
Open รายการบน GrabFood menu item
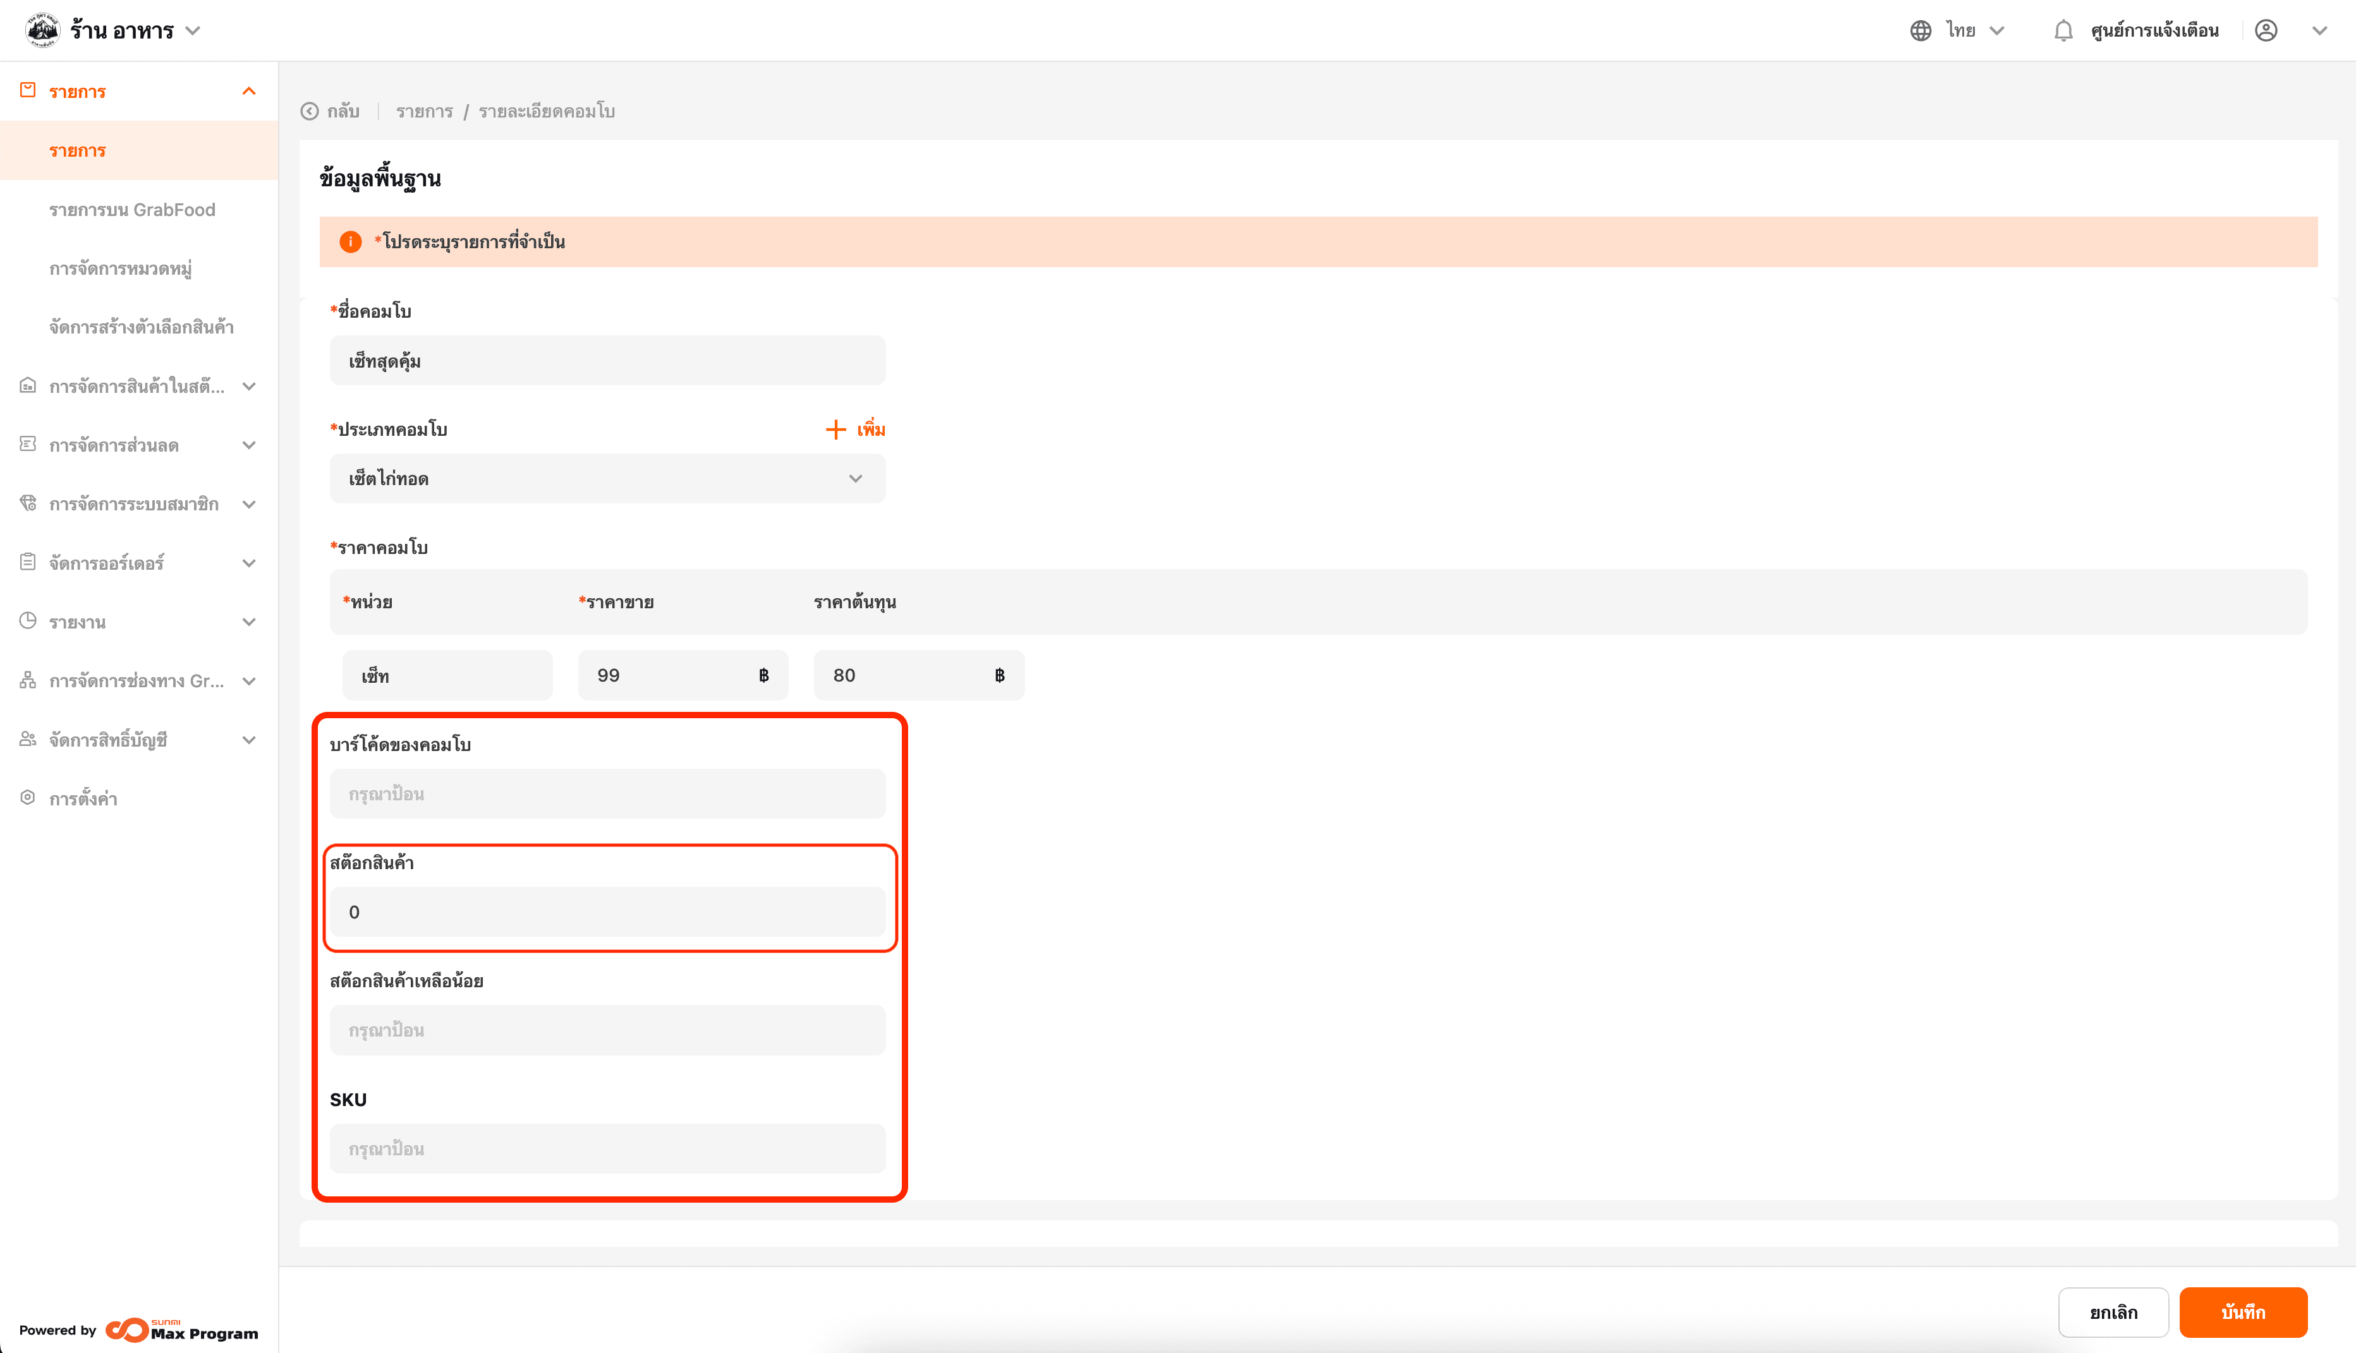pyautogui.click(x=132, y=210)
